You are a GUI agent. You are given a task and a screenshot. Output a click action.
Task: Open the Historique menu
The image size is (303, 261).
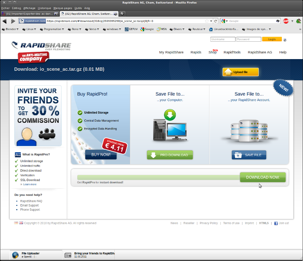44,8
